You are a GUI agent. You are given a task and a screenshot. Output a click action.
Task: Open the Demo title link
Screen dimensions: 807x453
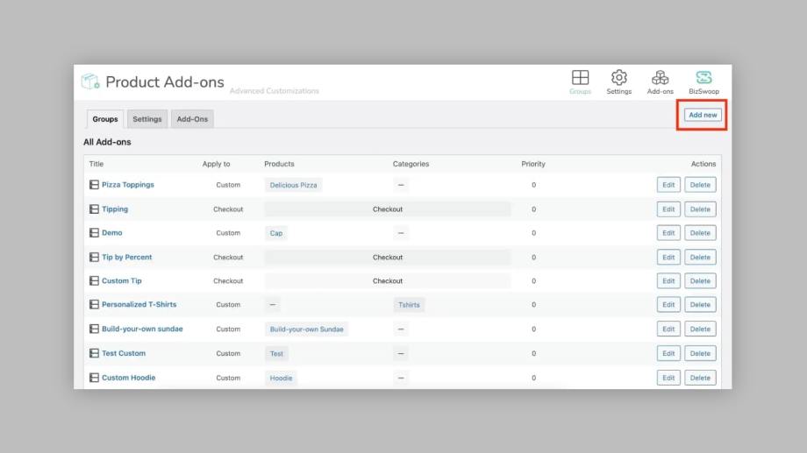[x=111, y=233]
